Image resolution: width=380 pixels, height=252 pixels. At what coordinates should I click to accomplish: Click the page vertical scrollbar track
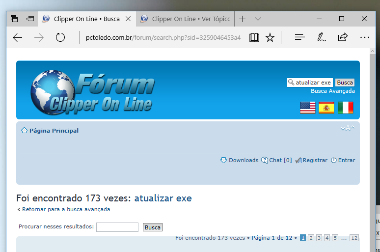(x=373, y=153)
